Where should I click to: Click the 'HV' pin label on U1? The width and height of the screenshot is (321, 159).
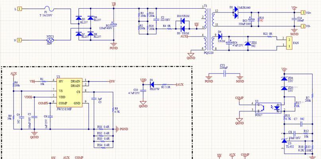[60, 81]
